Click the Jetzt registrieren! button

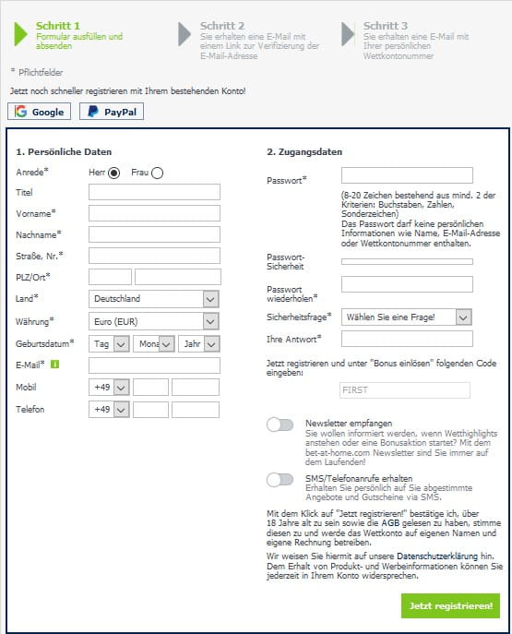click(450, 605)
